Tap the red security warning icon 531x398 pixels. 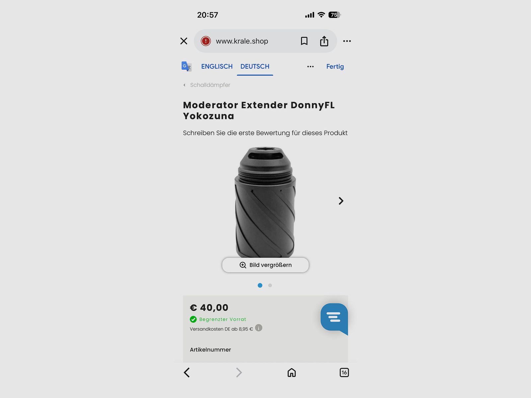click(x=206, y=41)
